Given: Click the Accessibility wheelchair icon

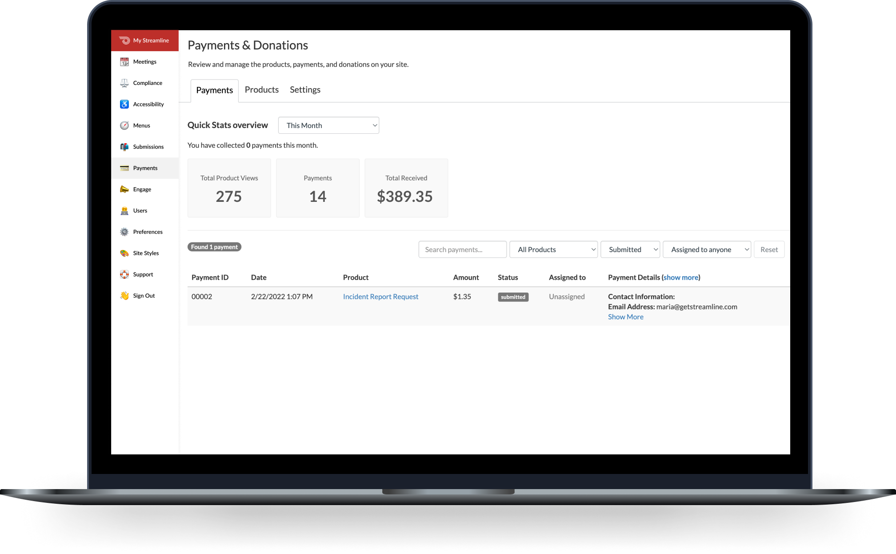Looking at the screenshot, I should [x=124, y=104].
